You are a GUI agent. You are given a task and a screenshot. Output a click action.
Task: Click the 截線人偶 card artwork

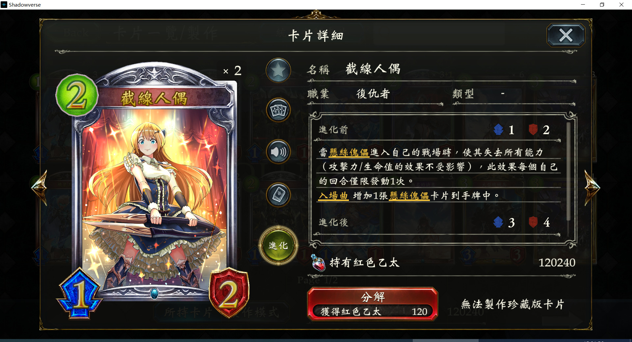(154, 197)
